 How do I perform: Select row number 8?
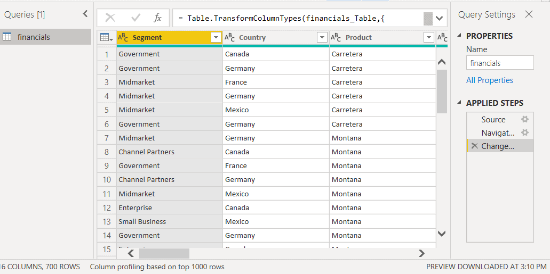click(x=107, y=152)
